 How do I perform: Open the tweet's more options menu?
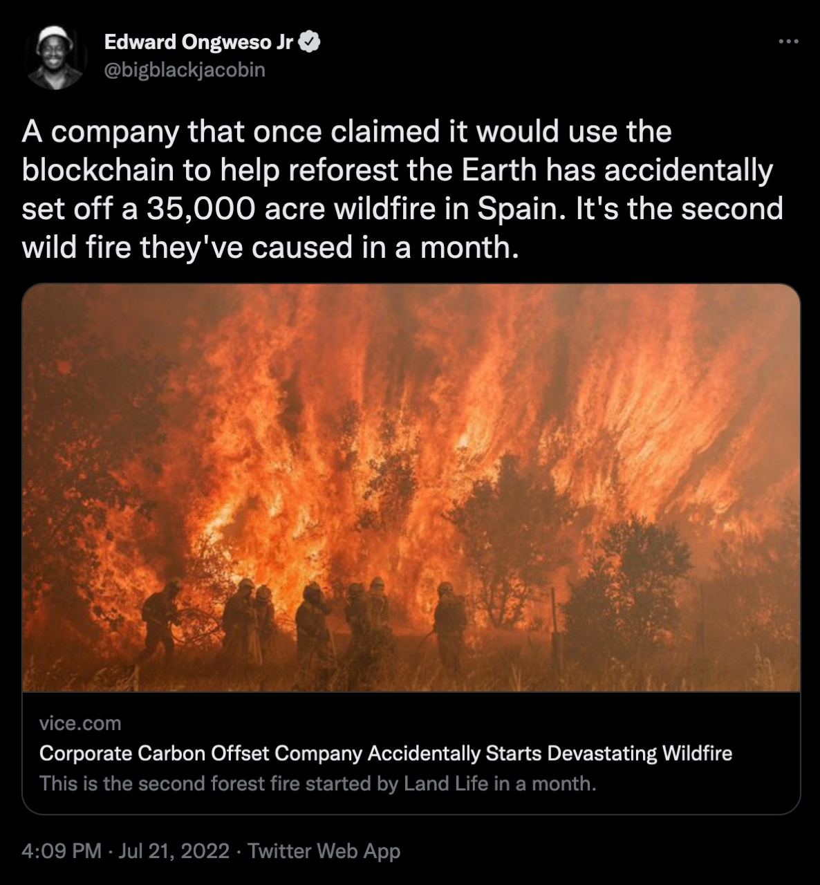point(788,43)
